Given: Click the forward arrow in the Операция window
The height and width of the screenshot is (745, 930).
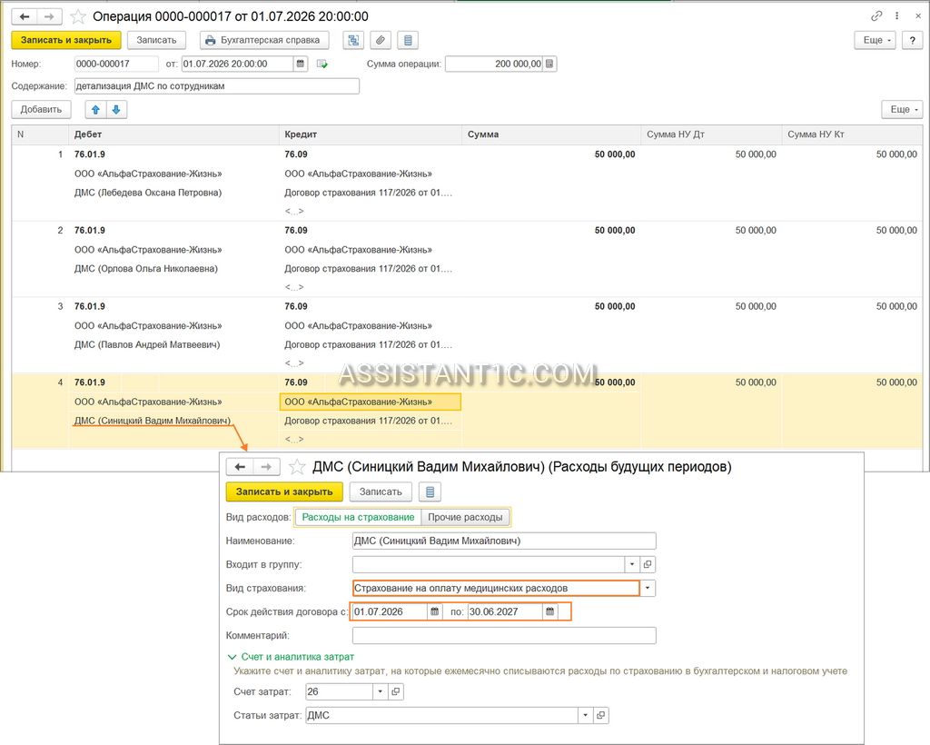Looking at the screenshot, I should click(49, 16).
